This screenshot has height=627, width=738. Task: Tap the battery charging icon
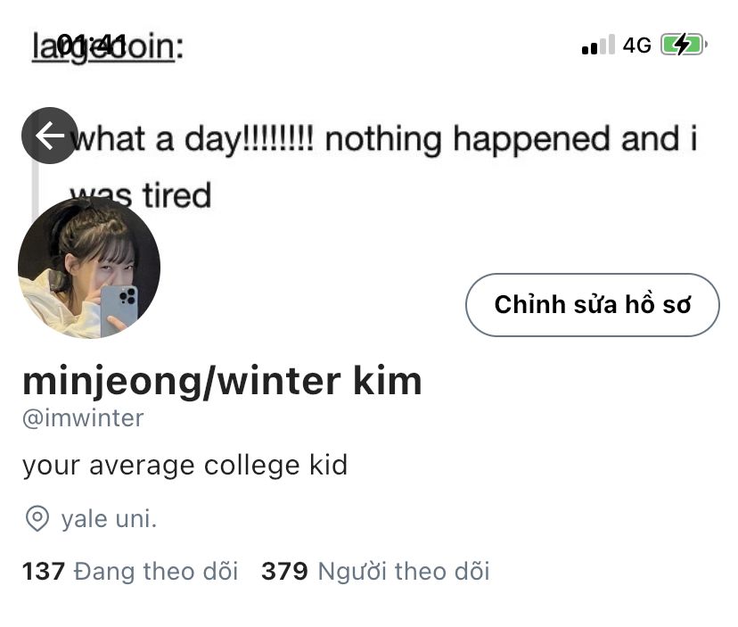tap(684, 45)
